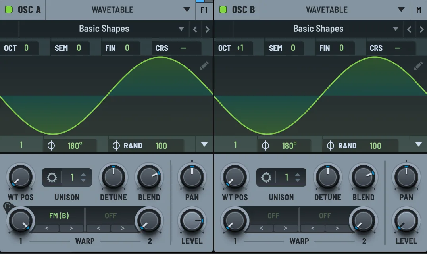Click the OSC A WT POS knob
The height and width of the screenshot is (254, 427).
pyautogui.click(x=20, y=177)
